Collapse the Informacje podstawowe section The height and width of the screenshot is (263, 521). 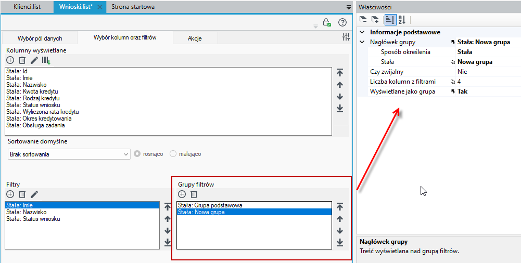[362, 32]
